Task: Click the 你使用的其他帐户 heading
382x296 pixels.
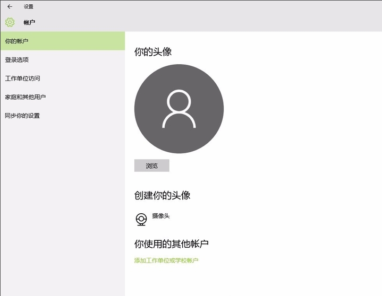Action: 171,244
